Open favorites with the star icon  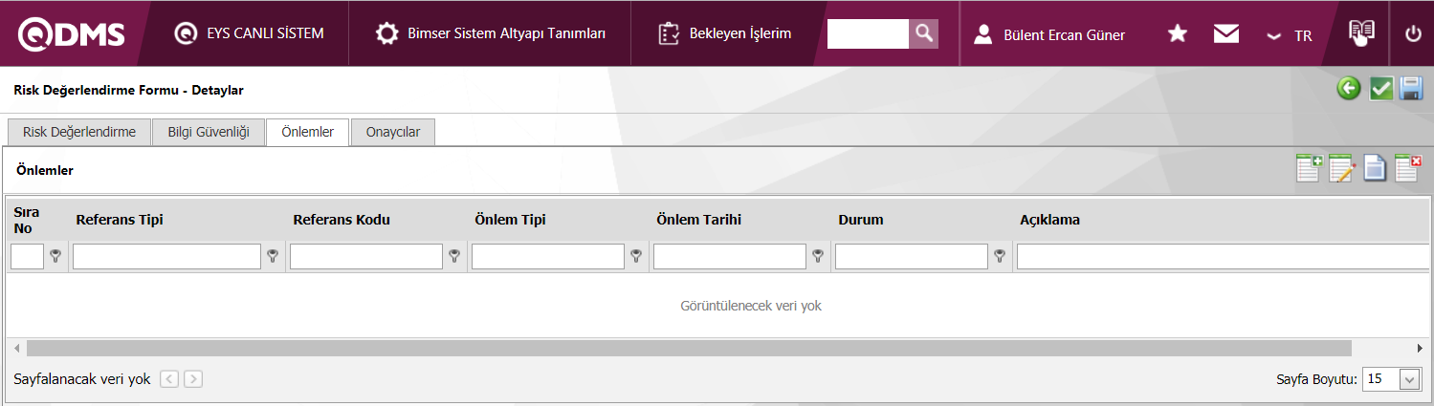pos(1178,34)
